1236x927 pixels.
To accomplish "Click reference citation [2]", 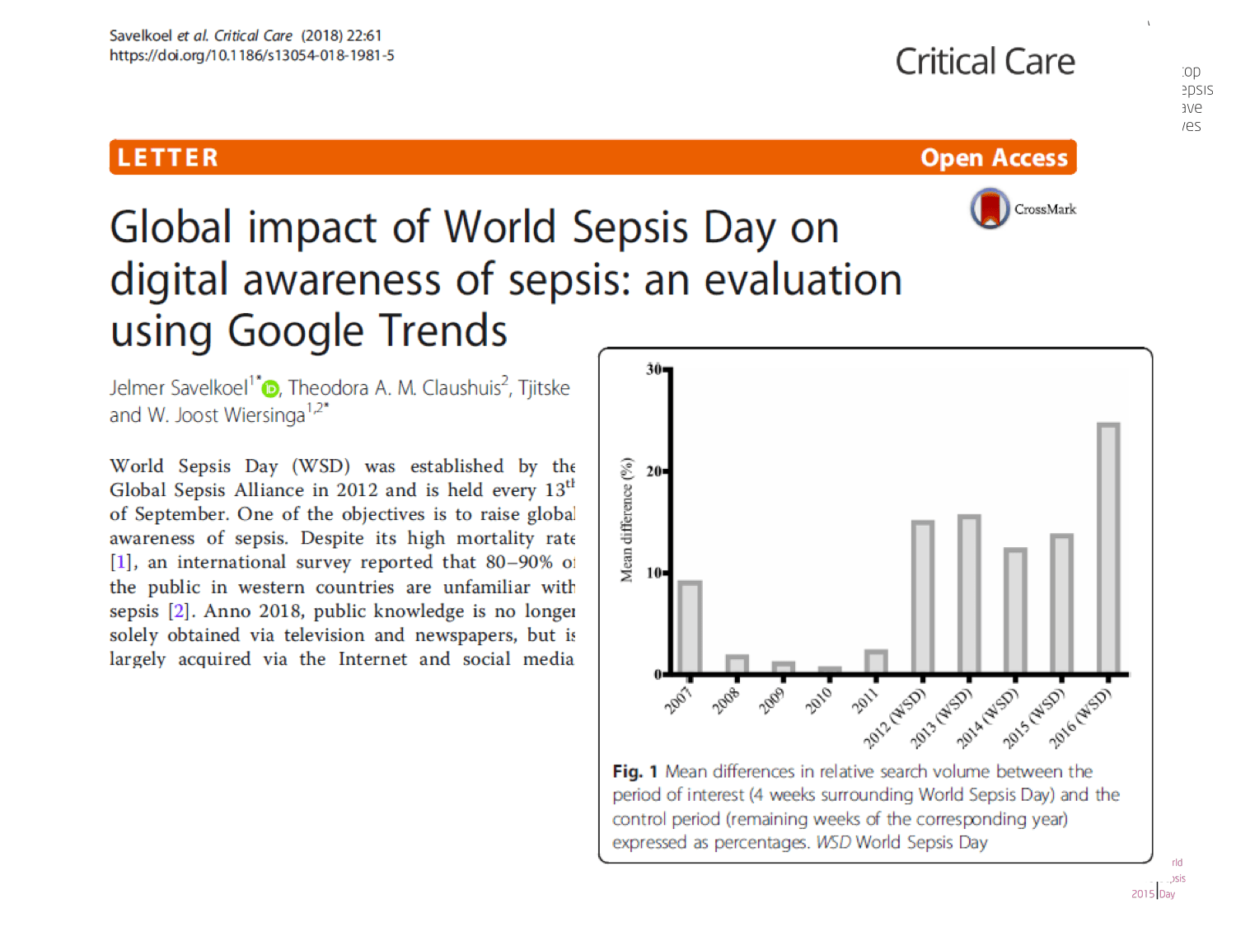I will tap(179, 611).
